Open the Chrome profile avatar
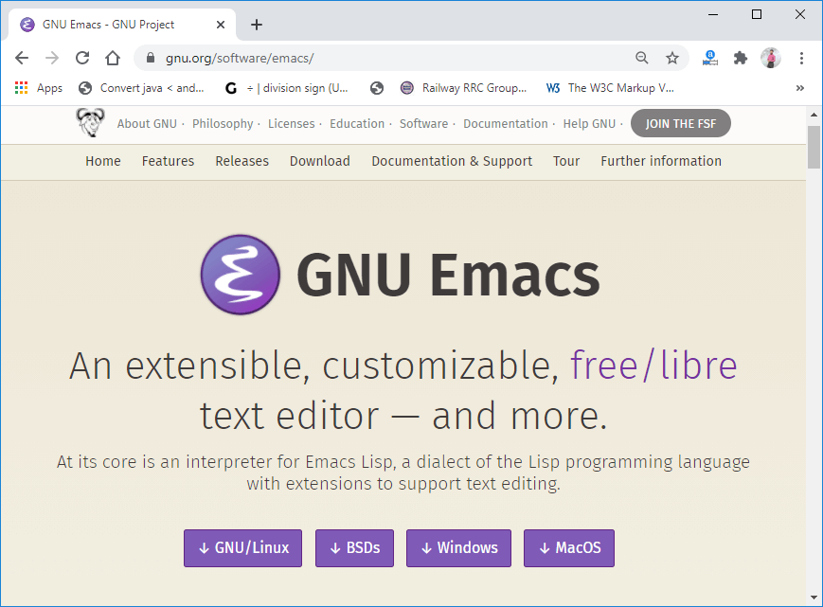 tap(771, 58)
